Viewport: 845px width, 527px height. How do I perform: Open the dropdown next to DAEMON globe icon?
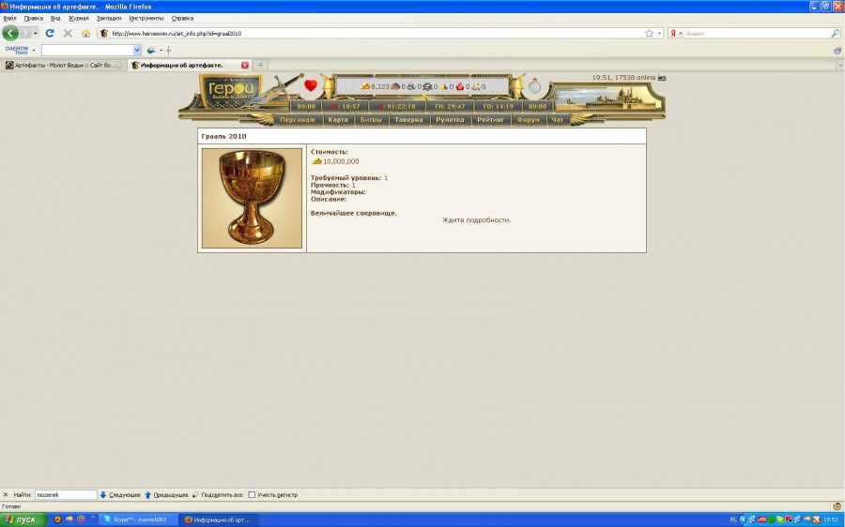(x=161, y=50)
